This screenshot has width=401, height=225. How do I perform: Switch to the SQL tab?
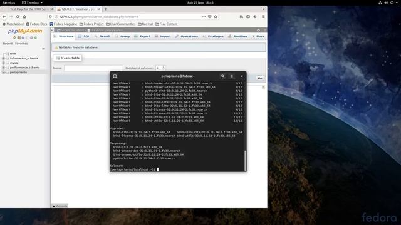[84, 36]
